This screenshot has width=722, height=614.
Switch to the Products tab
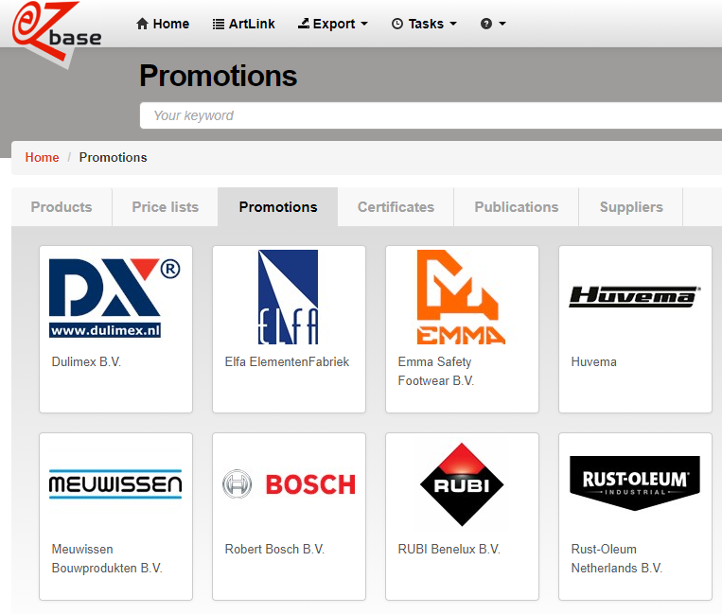62,207
